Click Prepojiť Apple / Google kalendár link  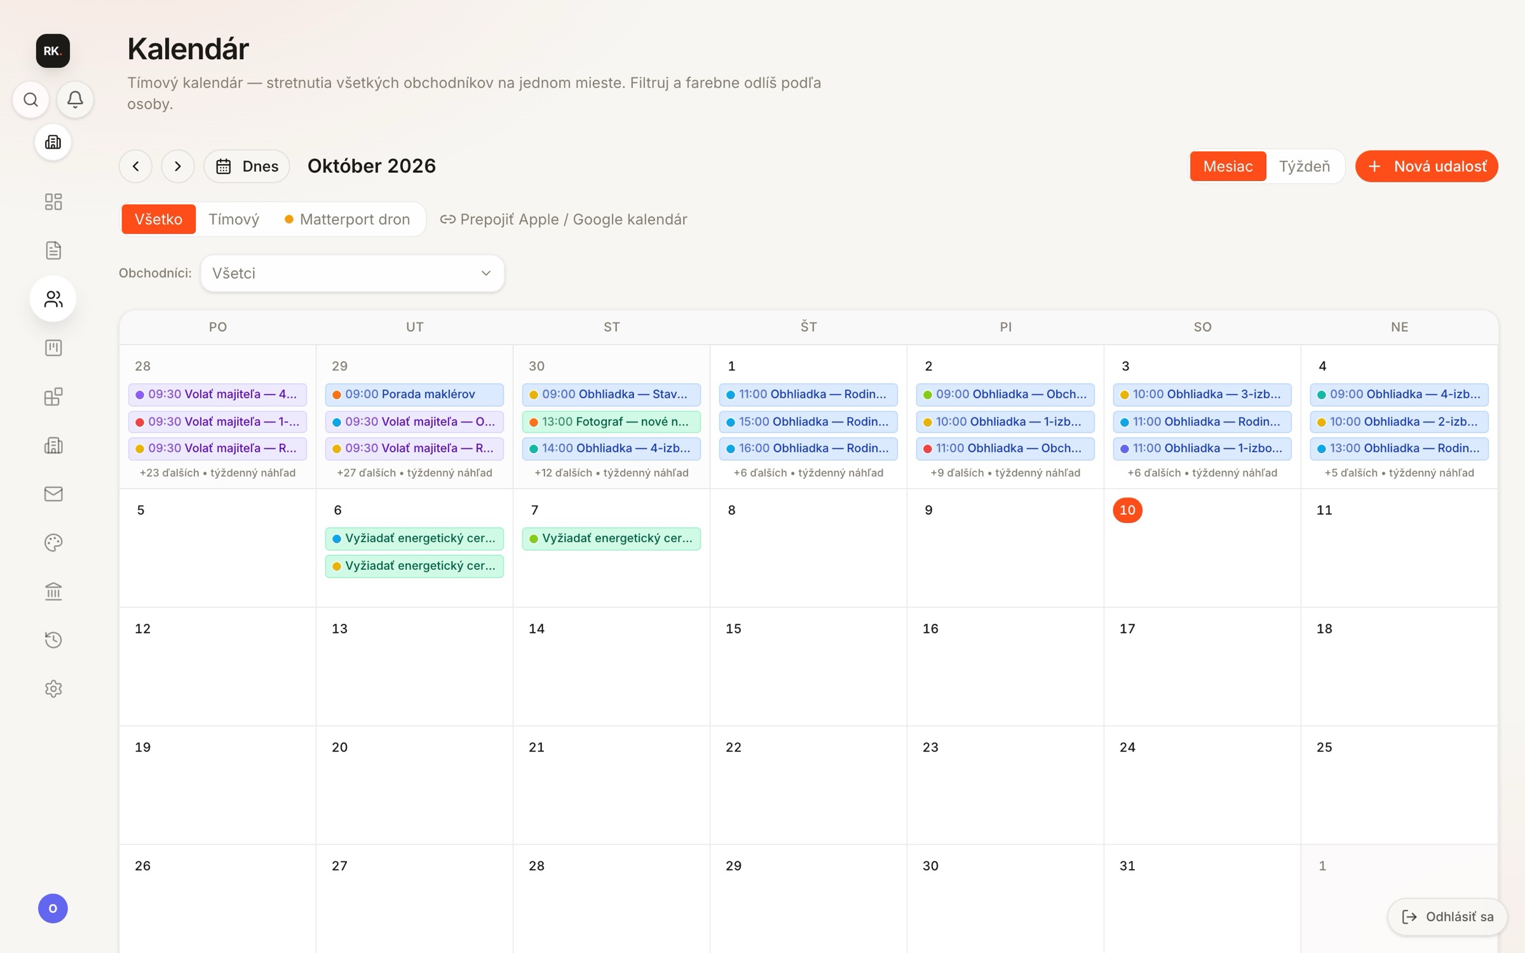pos(564,219)
